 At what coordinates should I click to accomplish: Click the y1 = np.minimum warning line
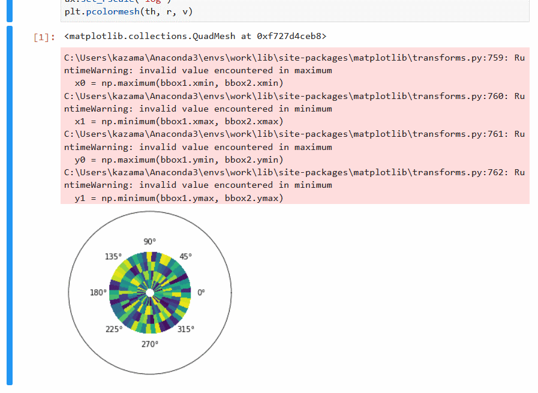point(178,198)
